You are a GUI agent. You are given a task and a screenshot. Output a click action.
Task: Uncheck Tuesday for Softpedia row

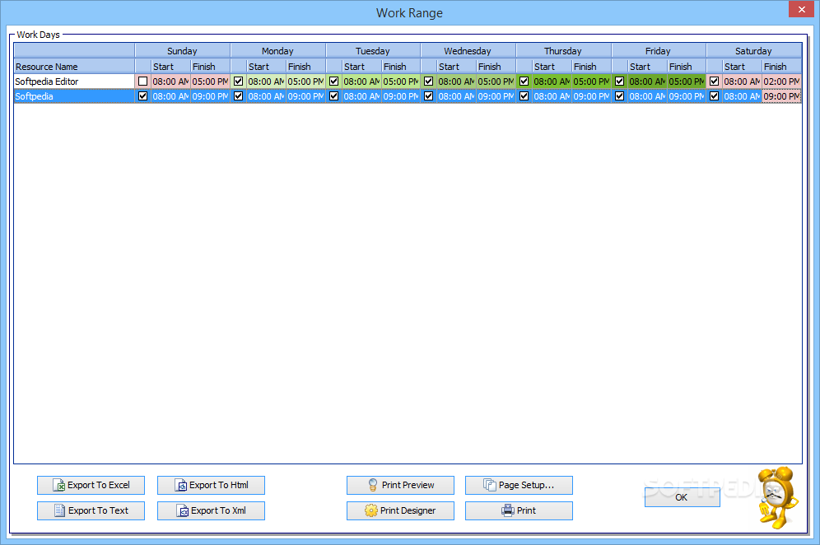tap(333, 96)
